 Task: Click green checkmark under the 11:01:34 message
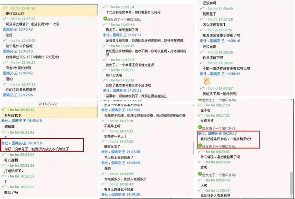tap(105, 19)
